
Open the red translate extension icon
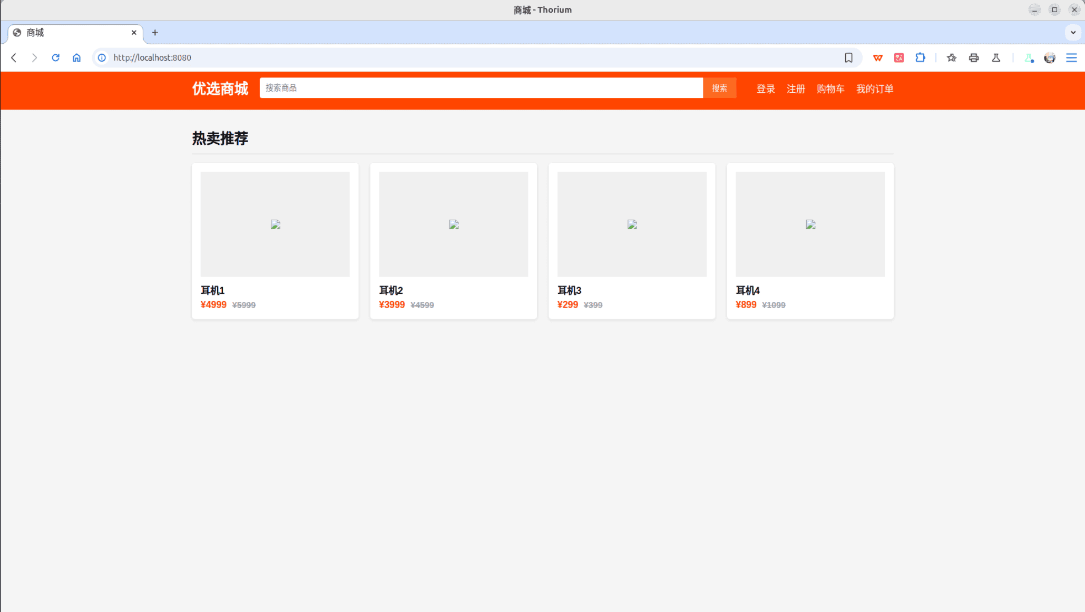899,58
